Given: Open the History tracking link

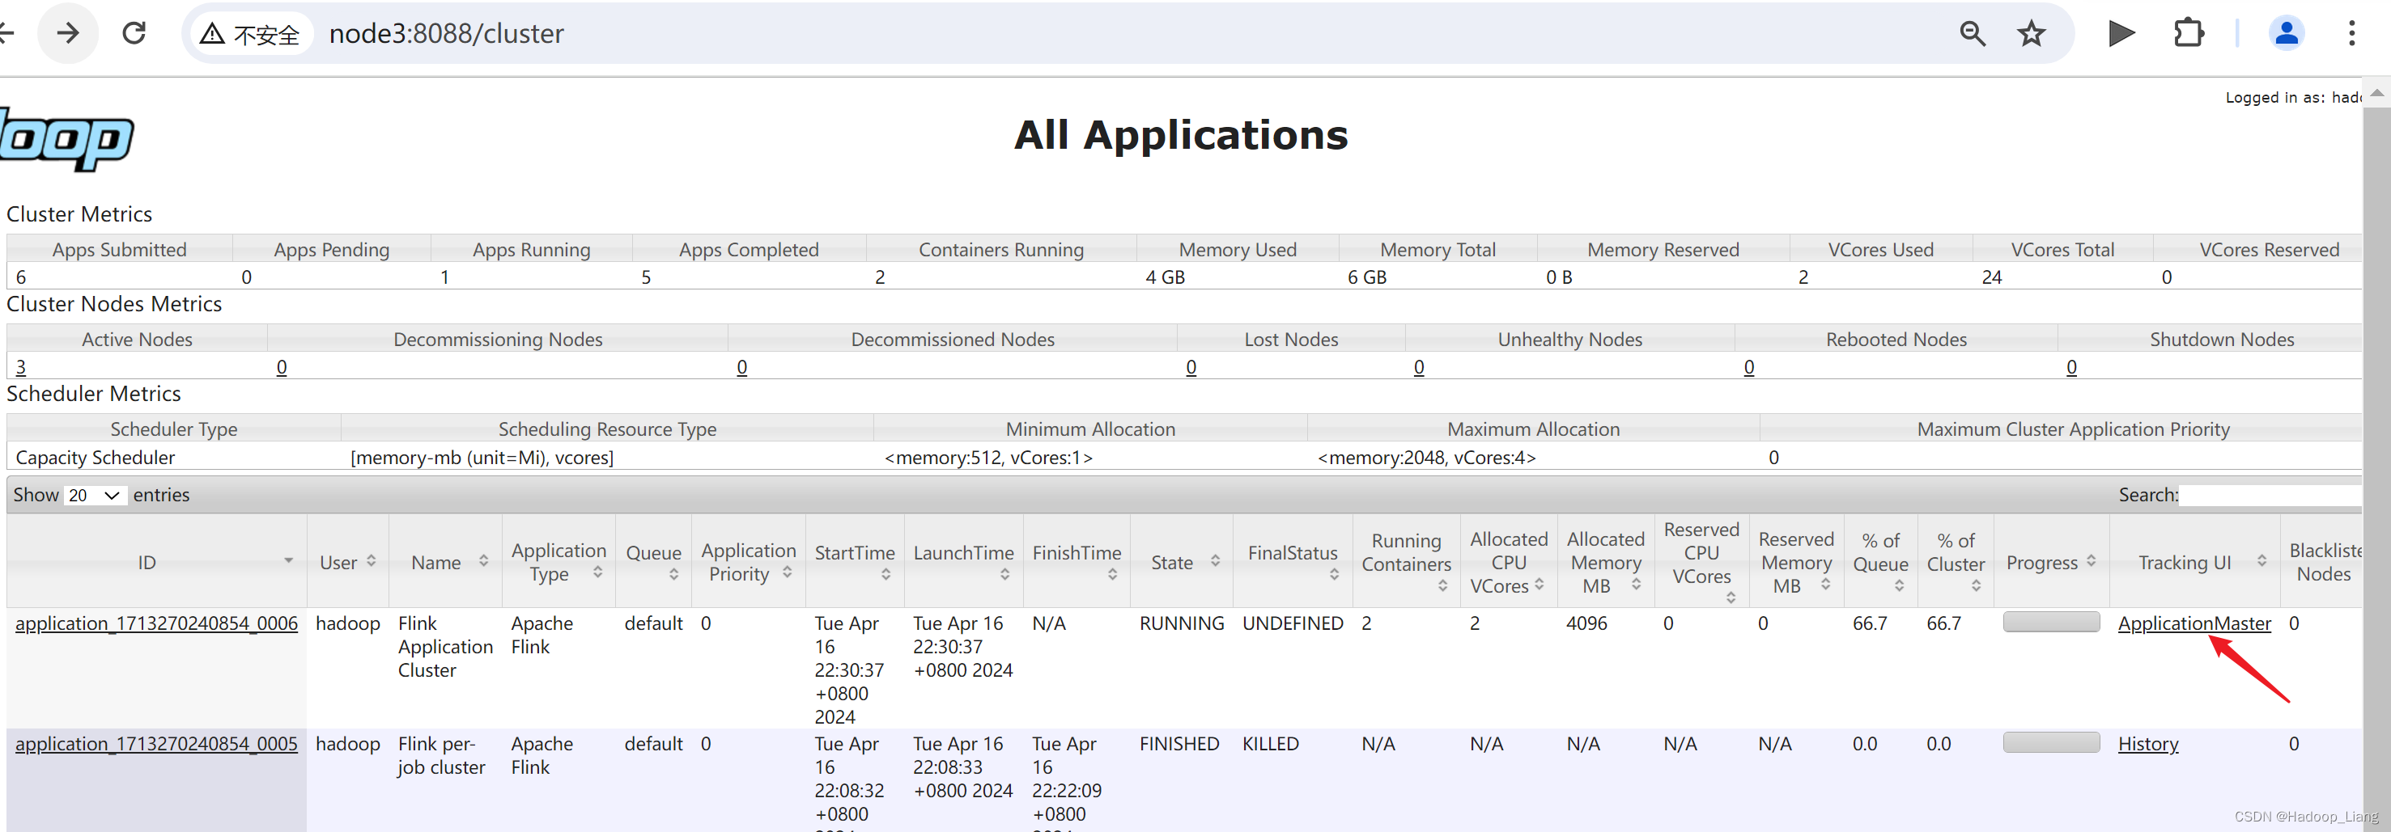Looking at the screenshot, I should (2148, 744).
